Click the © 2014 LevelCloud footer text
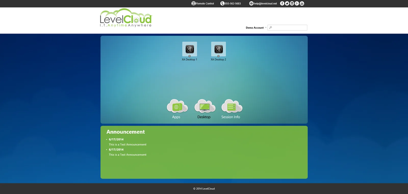 click(x=204, y=189)
